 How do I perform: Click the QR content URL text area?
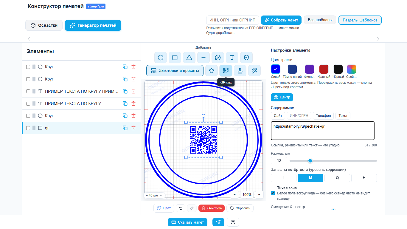coord(323,131)
